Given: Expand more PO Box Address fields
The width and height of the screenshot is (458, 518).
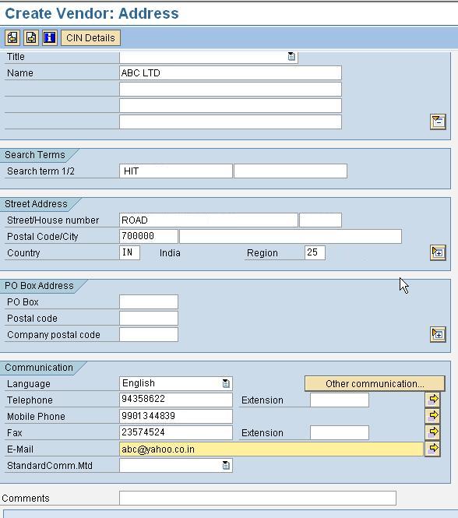Looking at the screenshot, I should (438, 334).
